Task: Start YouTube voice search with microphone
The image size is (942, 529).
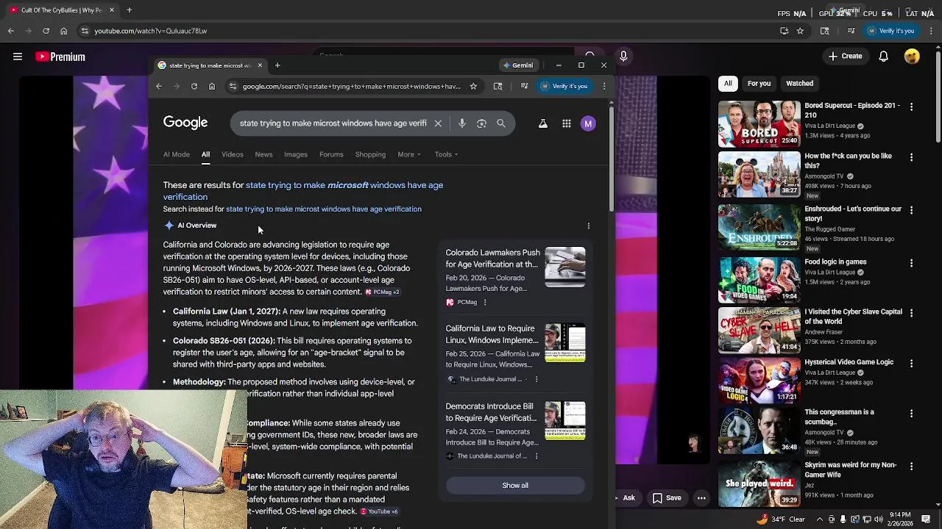Action: [623, 57]
